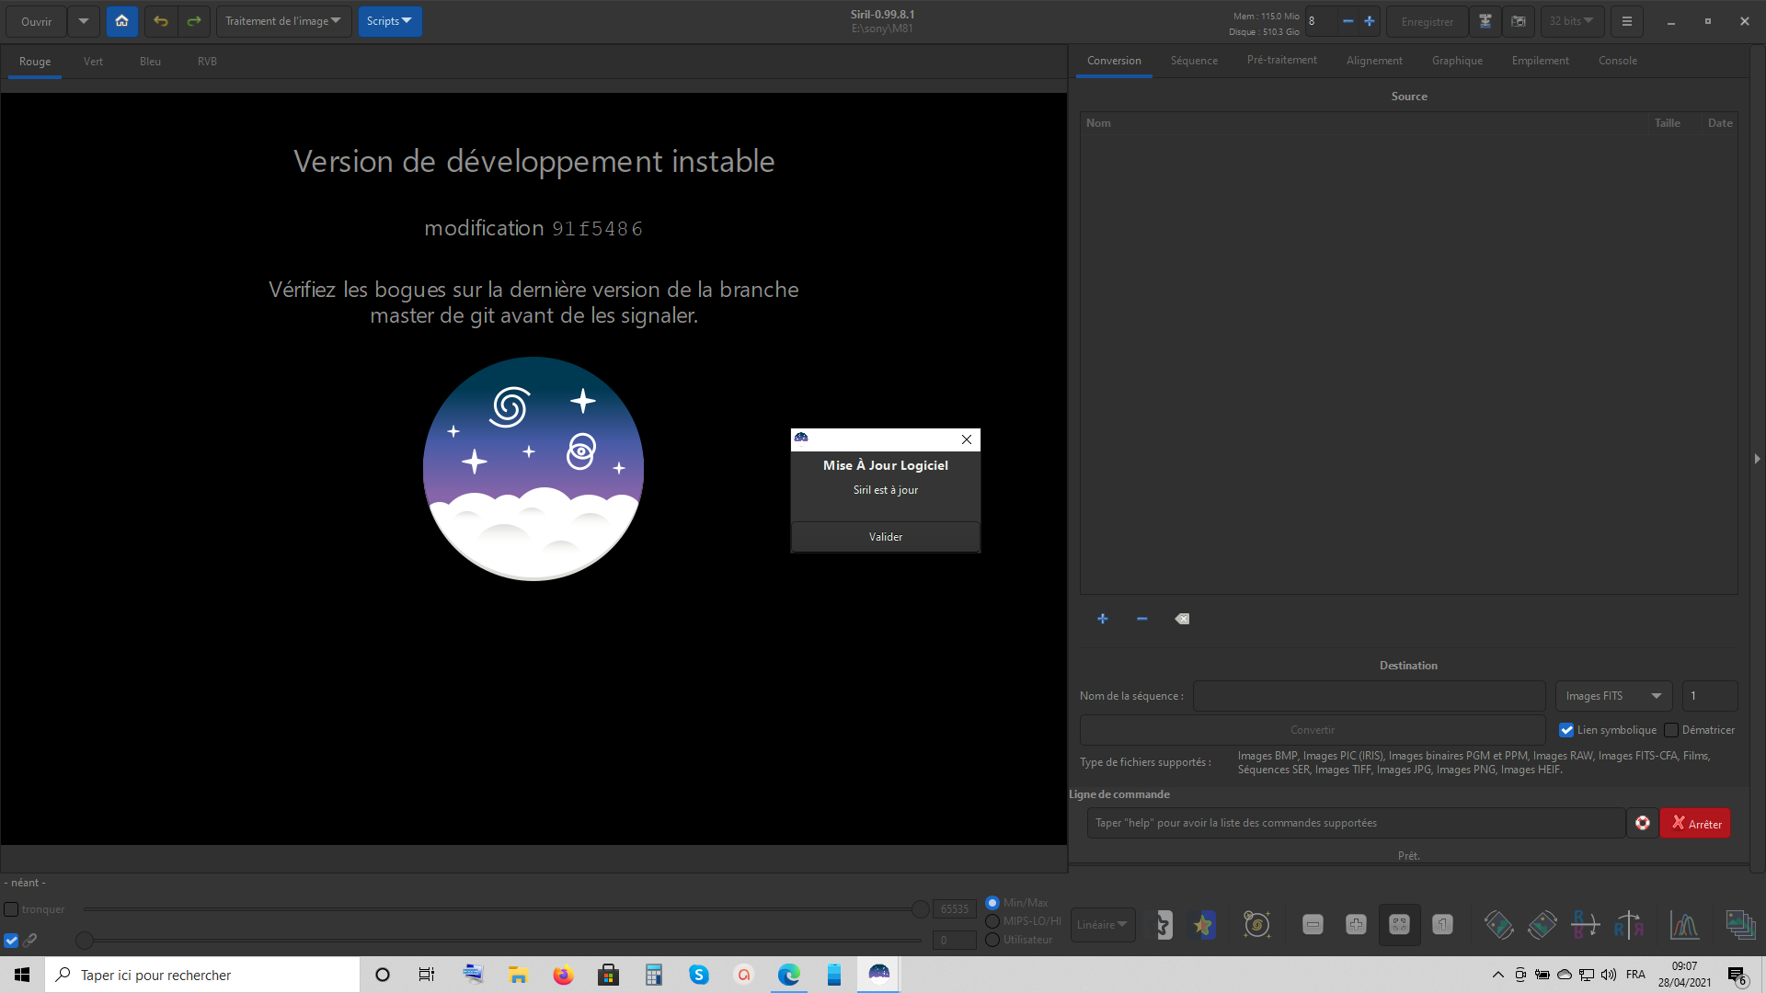Select the Vert channel tab

(x=93, y=62)
